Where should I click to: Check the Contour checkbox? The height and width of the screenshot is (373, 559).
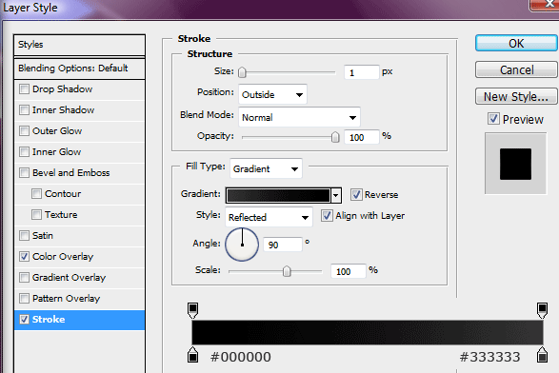(x=36, y=194)
